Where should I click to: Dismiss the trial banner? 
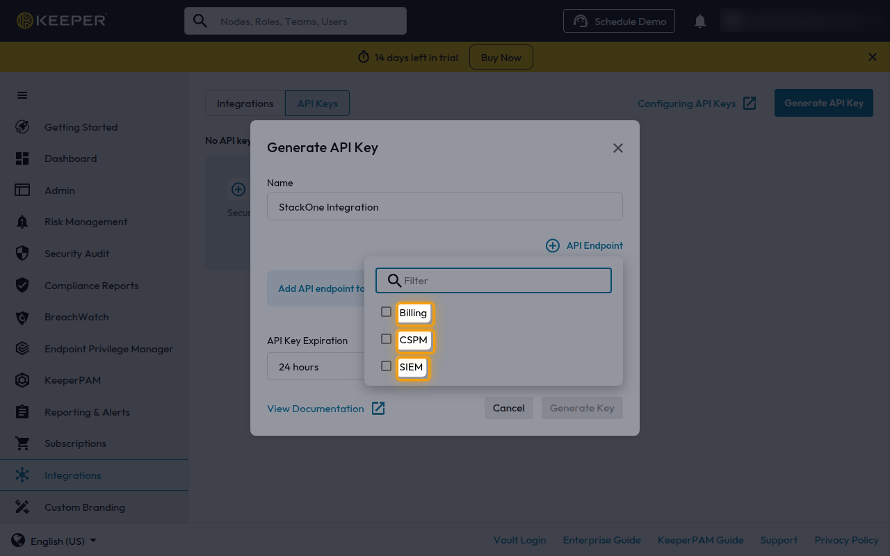coord(873,57)
